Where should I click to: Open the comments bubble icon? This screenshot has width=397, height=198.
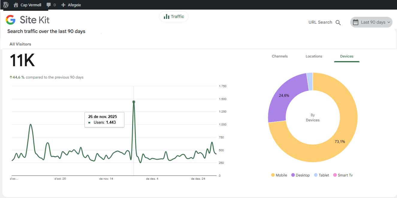pos(49,5)
